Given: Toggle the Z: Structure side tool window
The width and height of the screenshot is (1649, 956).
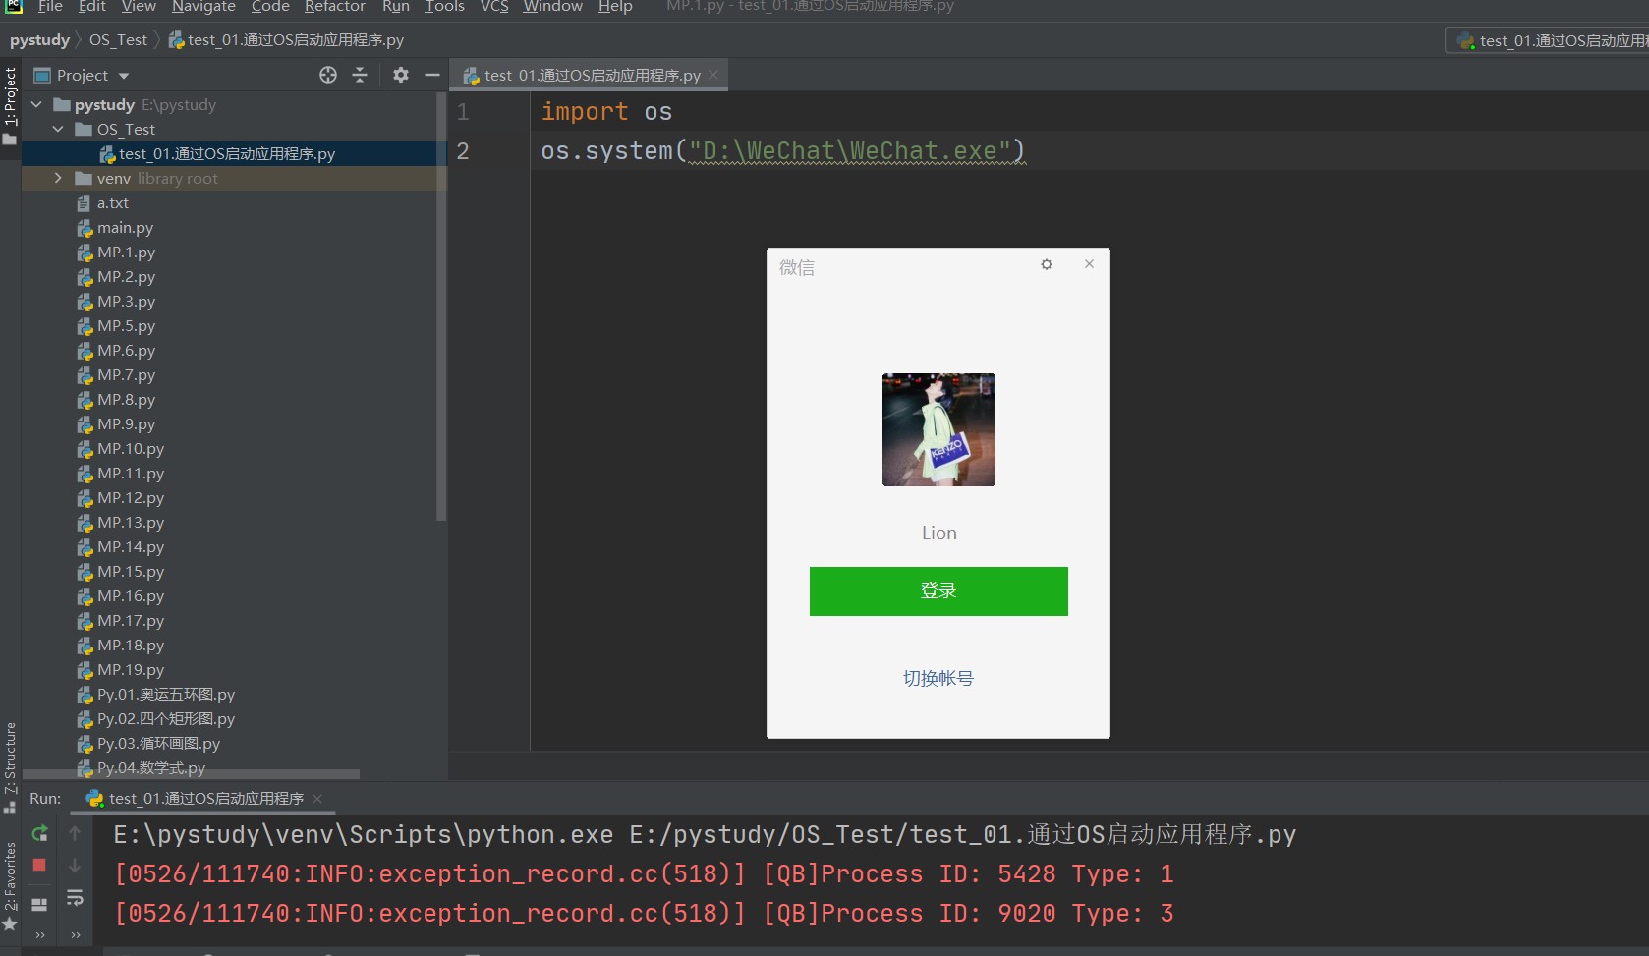Looking at the screenshot, I should tap(10, 767).
